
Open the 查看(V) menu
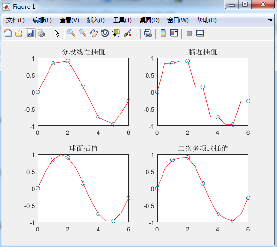[69, 20]
